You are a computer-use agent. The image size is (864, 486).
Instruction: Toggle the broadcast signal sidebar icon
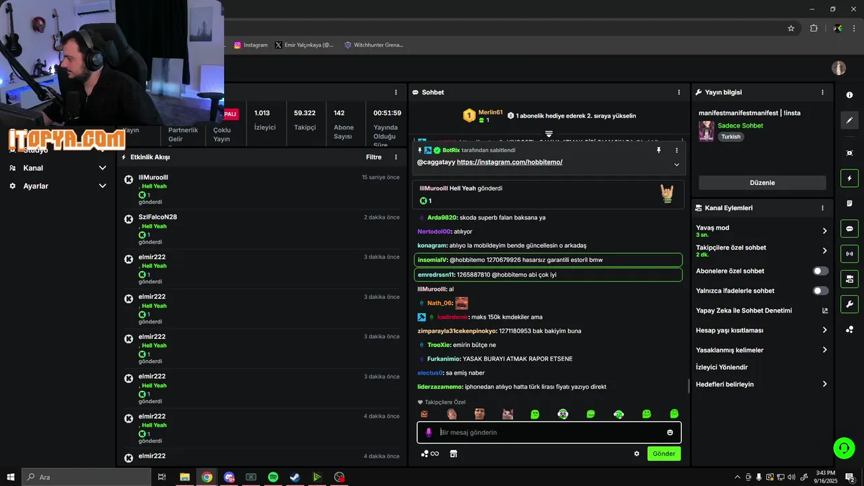pyautogui.click(x=849, y=254)
